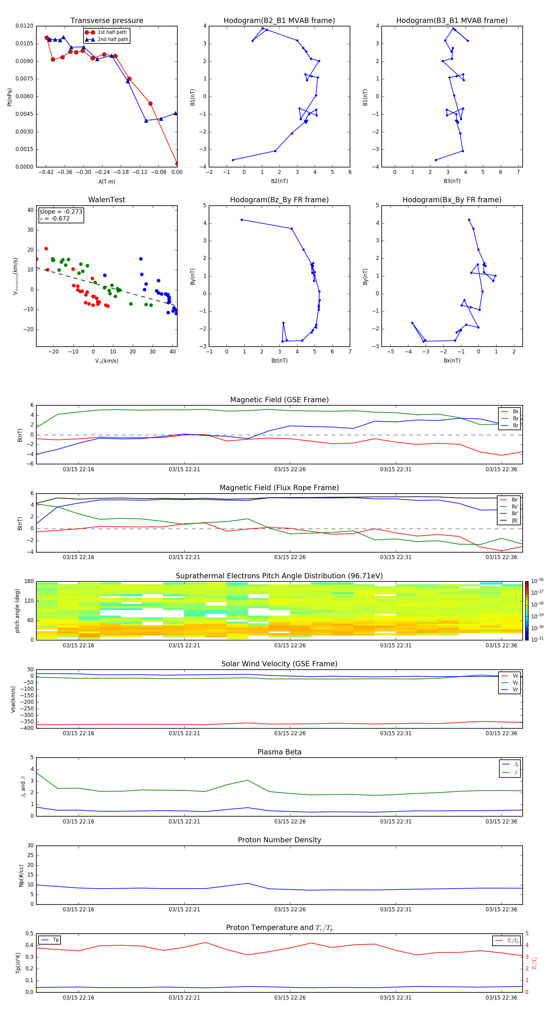559x1025 pixels.
Task: Select the Bz' entry in Flux Rope legend
Action: point(509,514)
